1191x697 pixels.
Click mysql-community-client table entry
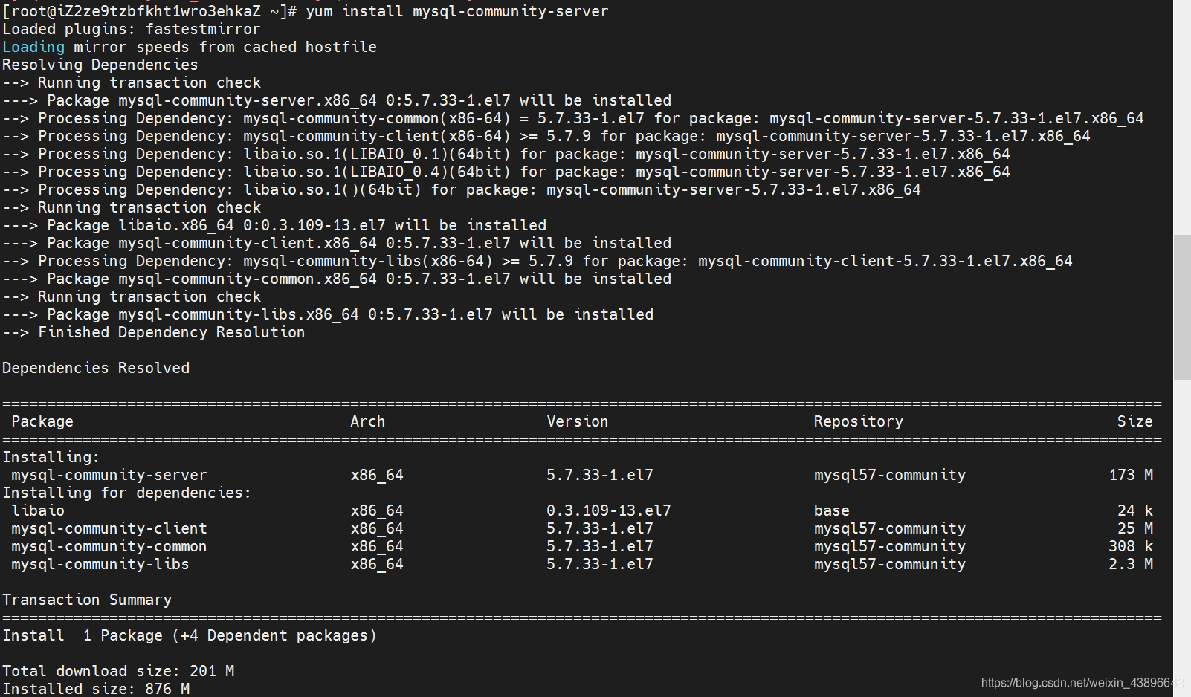click(109, 528)
